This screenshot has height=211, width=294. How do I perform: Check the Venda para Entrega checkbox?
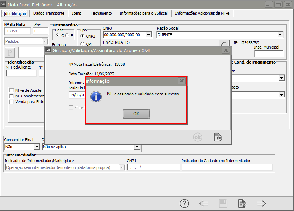click(x=11, y=102)
